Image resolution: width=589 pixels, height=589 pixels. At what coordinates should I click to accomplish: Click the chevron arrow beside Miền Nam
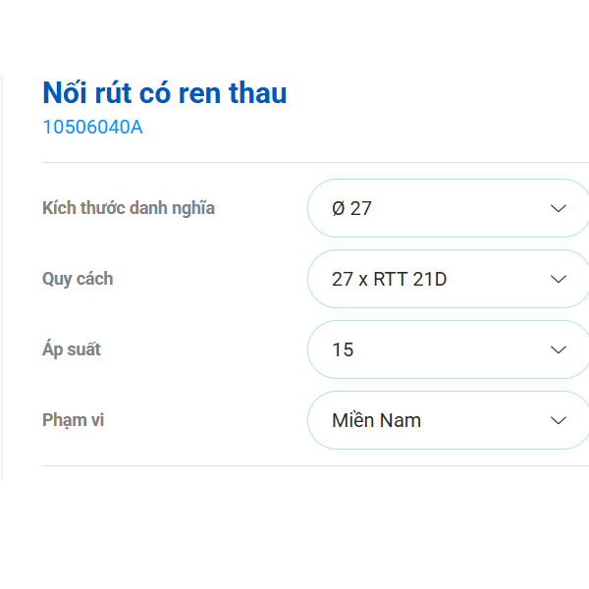click(559, 420)
